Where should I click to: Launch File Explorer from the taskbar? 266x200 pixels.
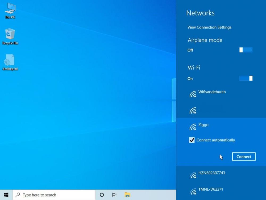tap(127, 195)
